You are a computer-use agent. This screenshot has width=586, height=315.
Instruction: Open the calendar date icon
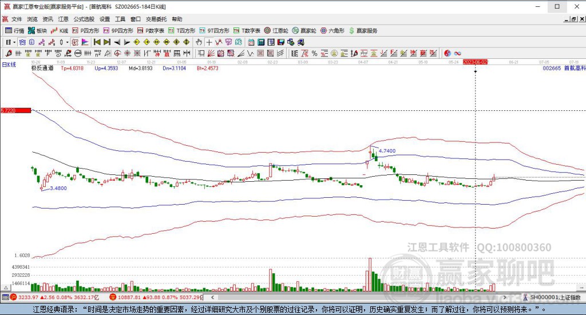point(251,42)
